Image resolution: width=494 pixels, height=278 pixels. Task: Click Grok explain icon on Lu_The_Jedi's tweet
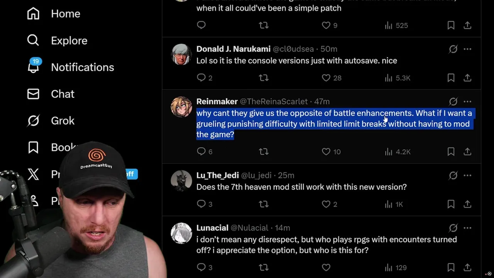453,175
